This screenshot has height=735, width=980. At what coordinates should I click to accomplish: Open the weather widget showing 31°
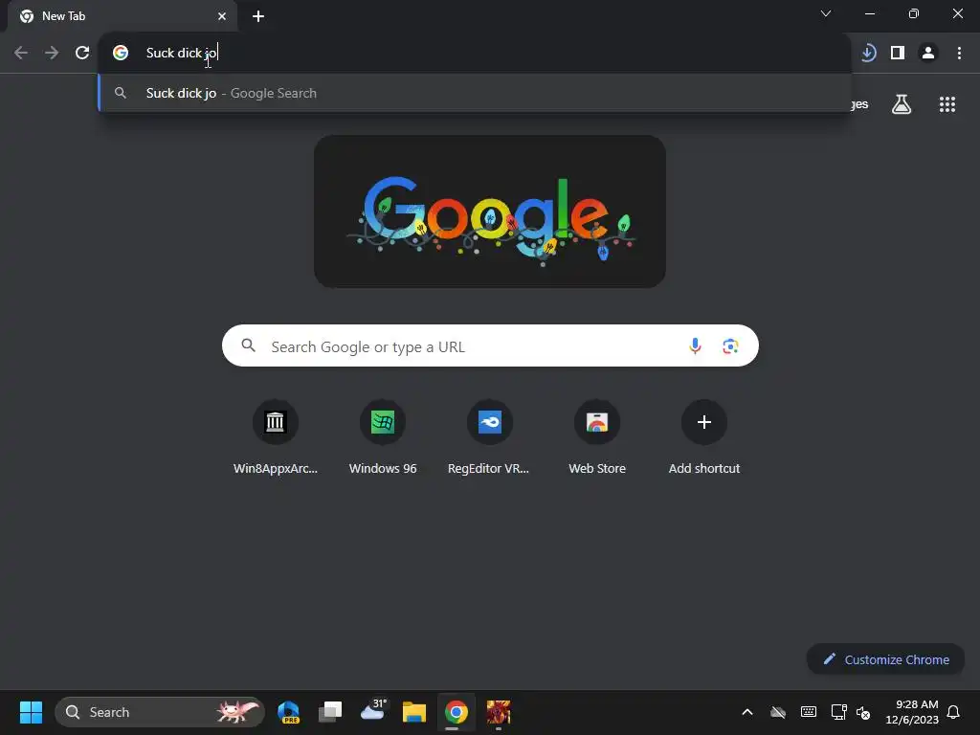372,711
